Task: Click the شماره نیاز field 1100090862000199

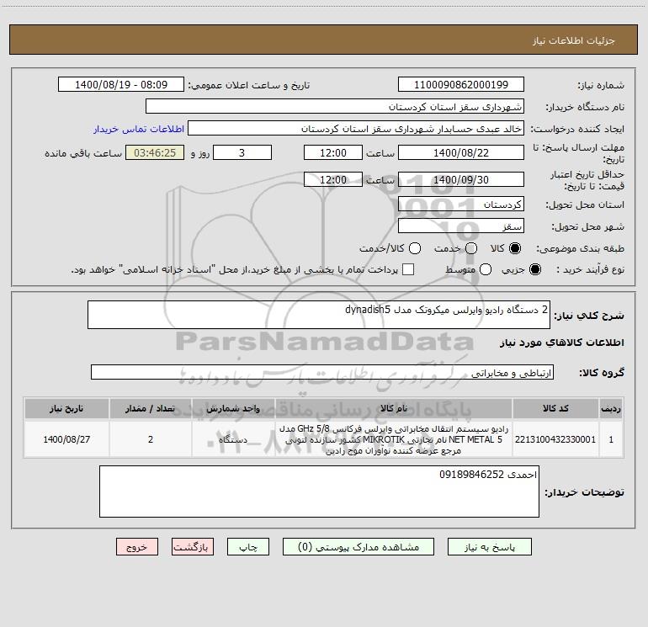Action: 461,85
